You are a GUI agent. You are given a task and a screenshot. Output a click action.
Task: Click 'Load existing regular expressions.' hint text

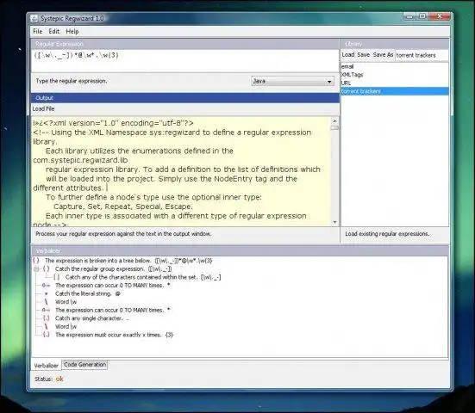click(387, 234)
